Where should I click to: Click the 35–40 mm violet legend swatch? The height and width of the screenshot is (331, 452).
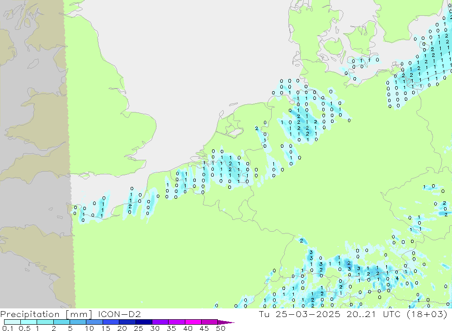coord(177,322)
